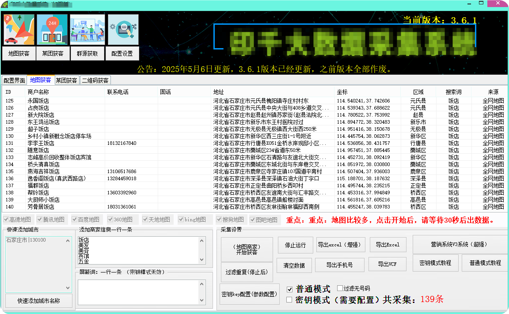This screenshot has height=314, width=509.
Task: Open 配置设置 button
Action: click(x=122, y=53)
